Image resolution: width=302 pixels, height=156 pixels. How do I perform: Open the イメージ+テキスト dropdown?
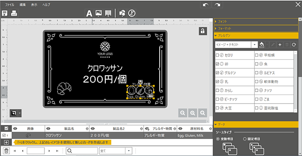click(x=255, y=45)
